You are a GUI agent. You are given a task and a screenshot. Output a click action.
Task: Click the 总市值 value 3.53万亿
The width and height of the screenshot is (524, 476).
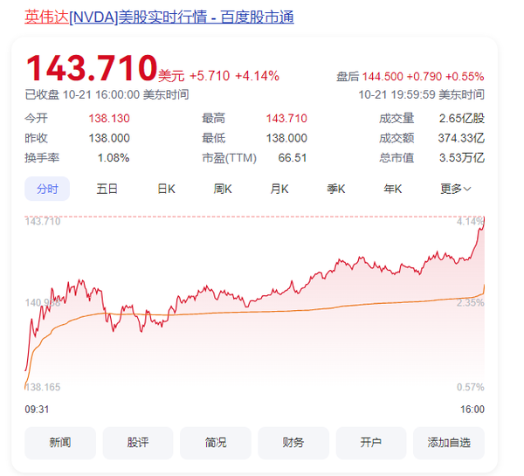pyautogui.click(x=461, y=158)
